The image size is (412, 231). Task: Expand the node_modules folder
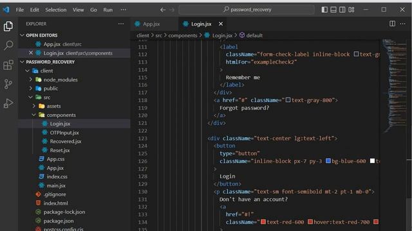[31, 80]
